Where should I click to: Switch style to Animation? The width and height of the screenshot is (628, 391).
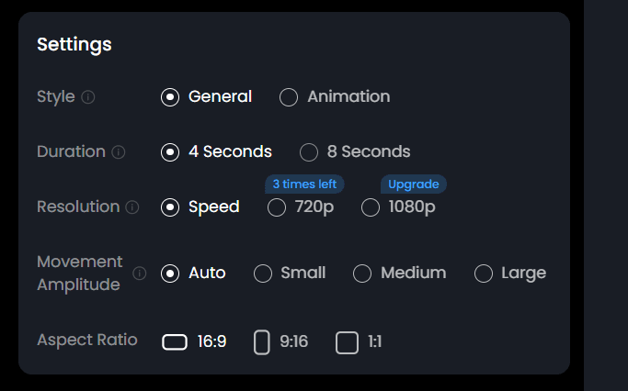pos(289,97)
